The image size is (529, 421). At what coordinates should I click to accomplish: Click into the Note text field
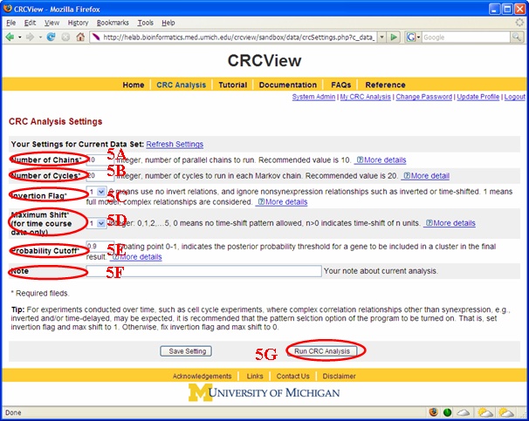click(203, 271)
